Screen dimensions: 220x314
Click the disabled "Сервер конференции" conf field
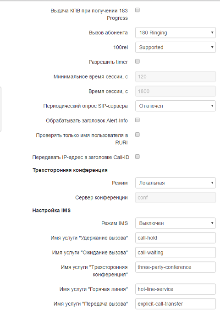[176, 197]
